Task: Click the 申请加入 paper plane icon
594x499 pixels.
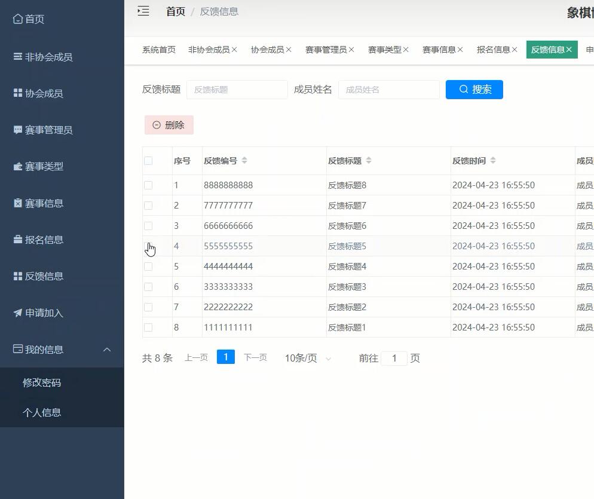Action: tap(18, 313)
